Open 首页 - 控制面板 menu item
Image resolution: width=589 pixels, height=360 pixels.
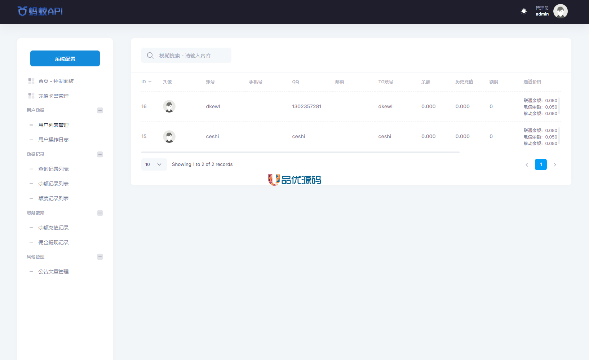point(56,81)
